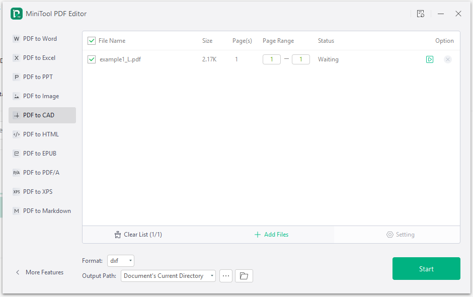Click Add Files to add PDFs
Screen dimensions: 473x297
click(x=272, y=235)
